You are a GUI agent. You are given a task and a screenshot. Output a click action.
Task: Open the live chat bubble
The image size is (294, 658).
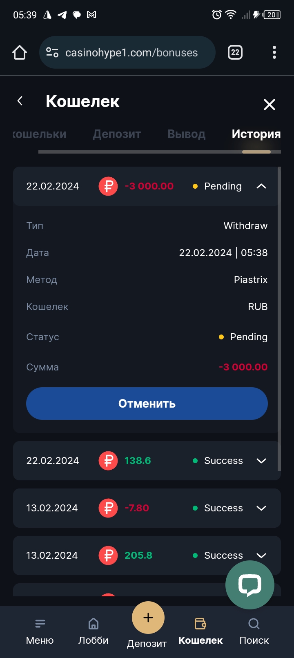(x=249, y=584)
